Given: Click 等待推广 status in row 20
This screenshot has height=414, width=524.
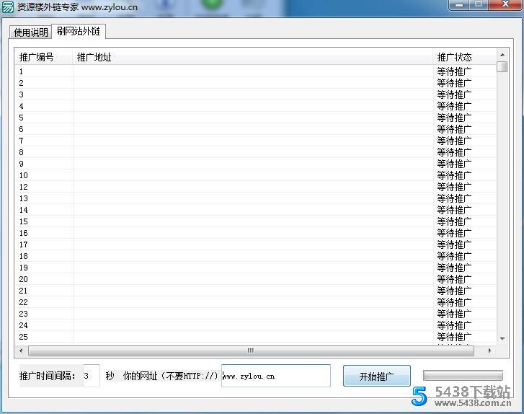Looking at the screenshot, I should coord(454,279).
